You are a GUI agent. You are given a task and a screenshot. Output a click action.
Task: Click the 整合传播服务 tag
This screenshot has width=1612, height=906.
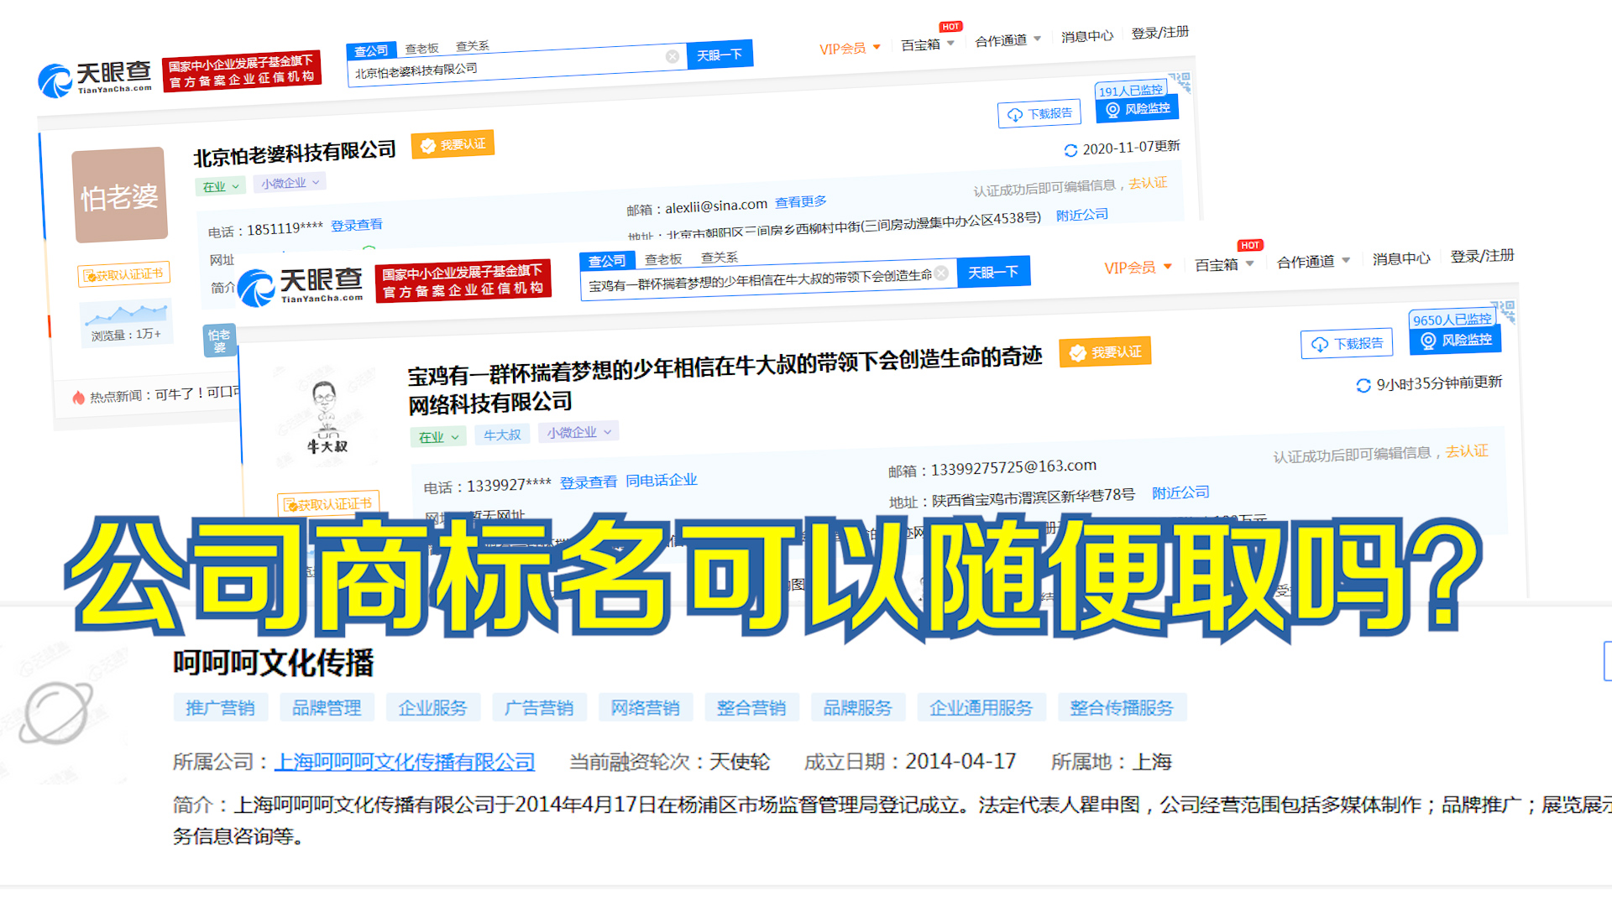[1122, 707]
